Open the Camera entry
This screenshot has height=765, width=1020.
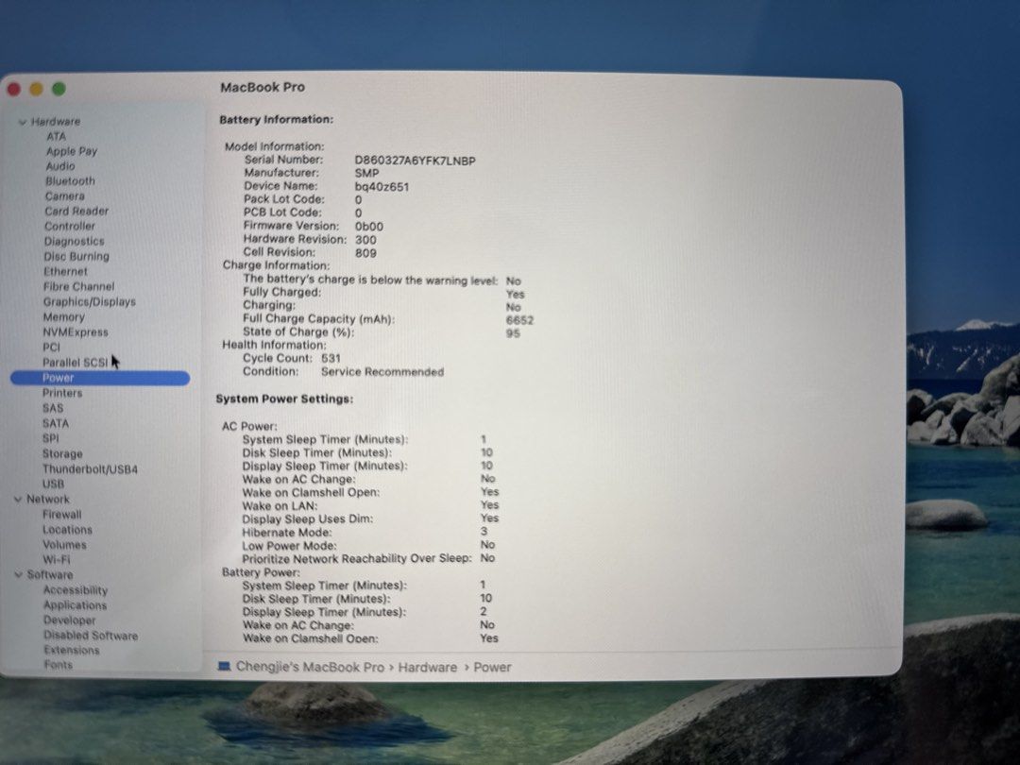click(65, 195)
